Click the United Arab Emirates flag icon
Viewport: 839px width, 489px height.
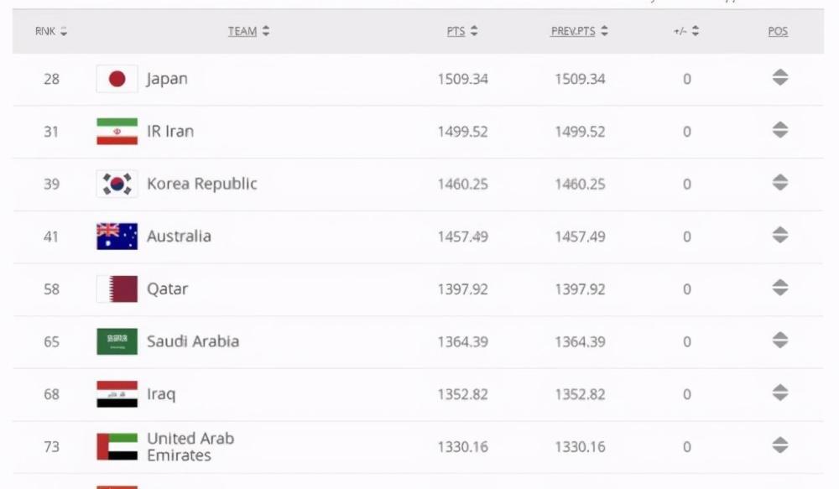(x=117, y=446)
